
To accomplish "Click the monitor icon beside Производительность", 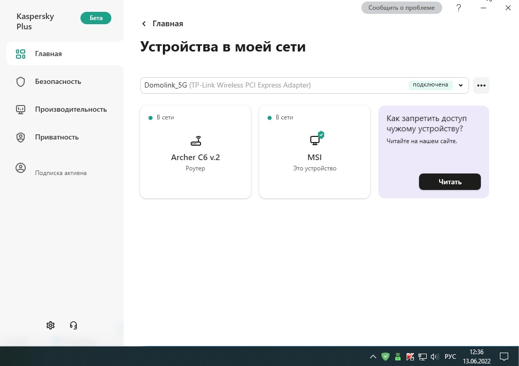I will pos(21,110).
